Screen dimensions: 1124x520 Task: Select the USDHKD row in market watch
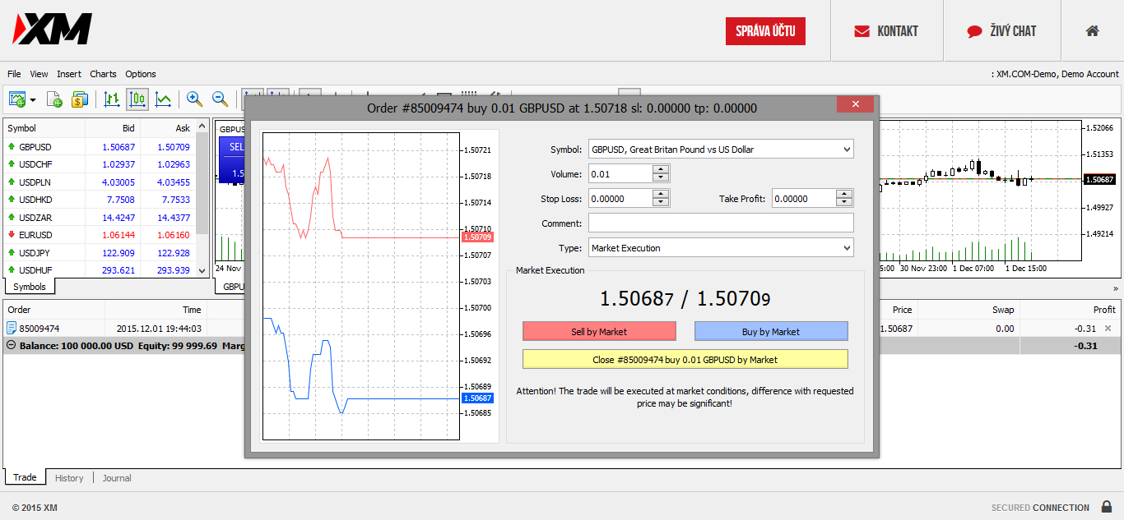click(x=99, y=200)
